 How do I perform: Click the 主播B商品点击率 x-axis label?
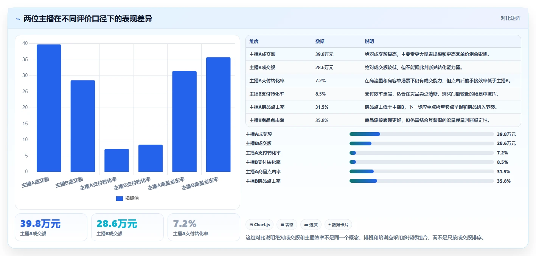point(200,184)
